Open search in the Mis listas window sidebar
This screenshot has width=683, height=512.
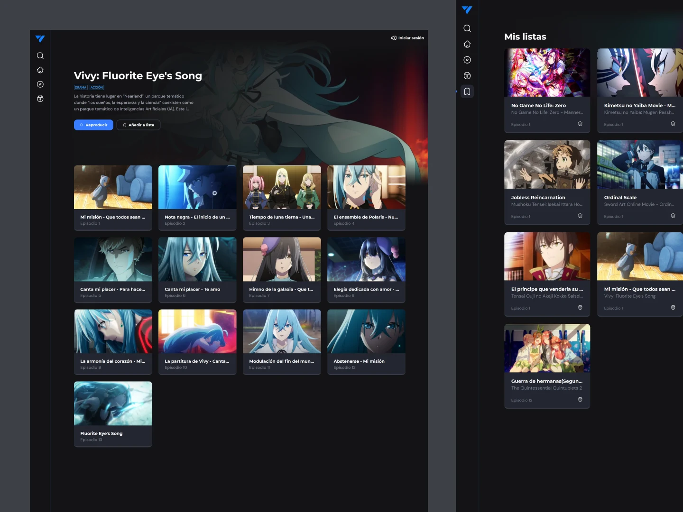click(467, 28)
